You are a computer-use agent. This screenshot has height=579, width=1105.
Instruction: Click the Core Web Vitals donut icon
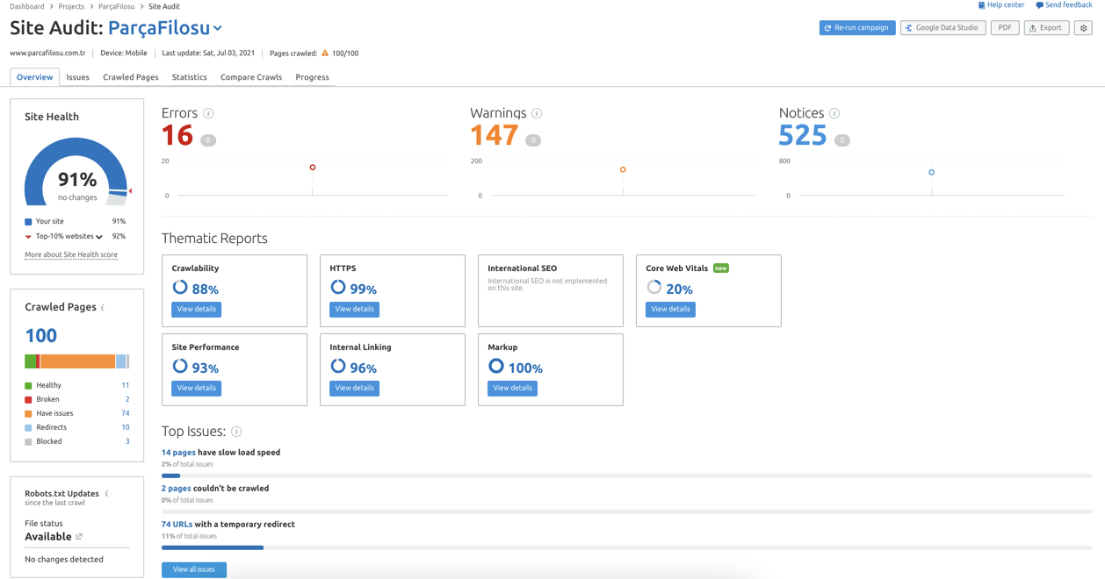tap(654, 288)
